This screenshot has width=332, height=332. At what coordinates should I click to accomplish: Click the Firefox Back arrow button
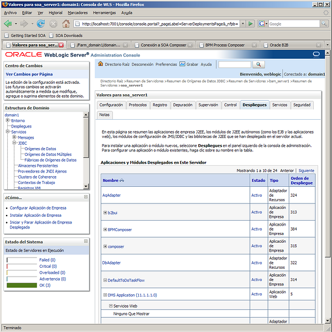click(x=8, y=24)
